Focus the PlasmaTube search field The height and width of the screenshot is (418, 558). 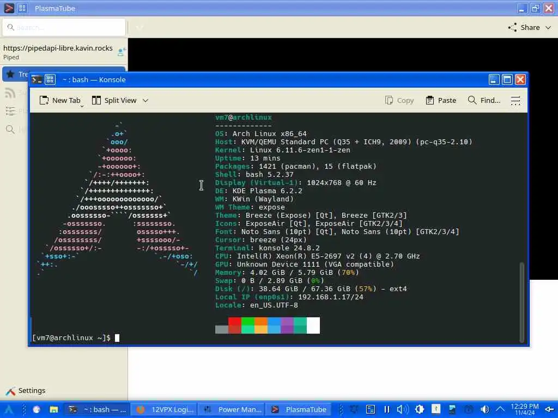pyautogui.click(x=64, y=27)
